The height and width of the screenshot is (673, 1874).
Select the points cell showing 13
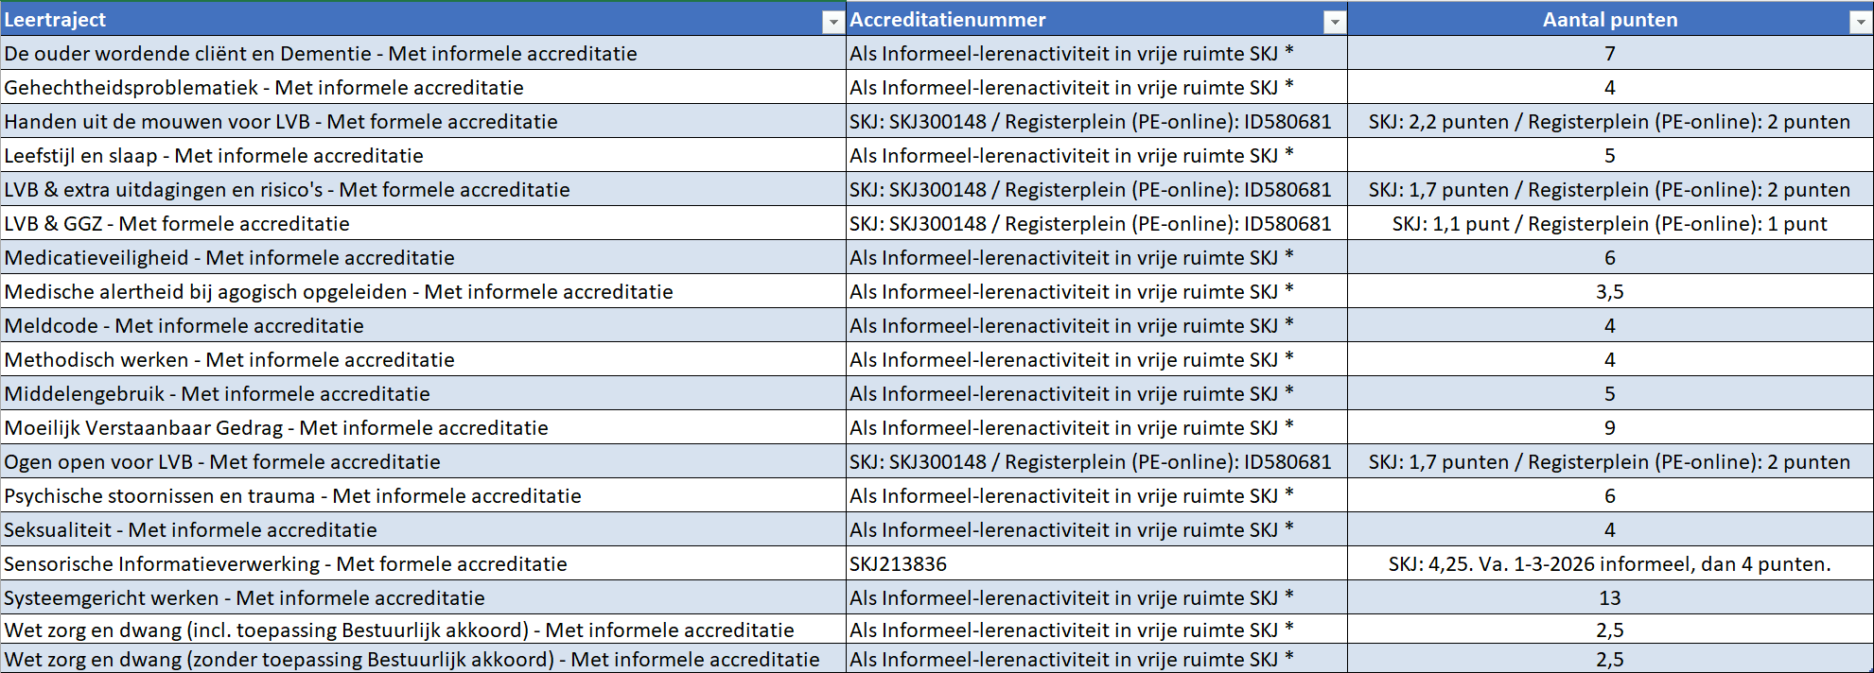pyautogui.click(x=1609, y=598)
